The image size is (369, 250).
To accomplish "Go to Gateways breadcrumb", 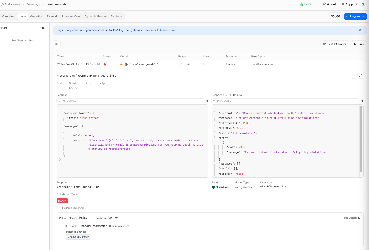I will coord(33,4).
